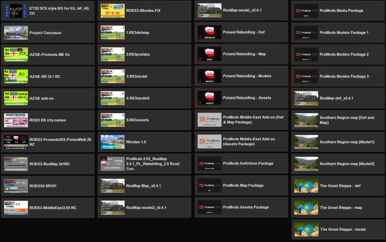The height and width of the screenshot is (242, 386).
Task: Select the ROEX3-Rhodes FiX icon
Action: pos(113,11)
